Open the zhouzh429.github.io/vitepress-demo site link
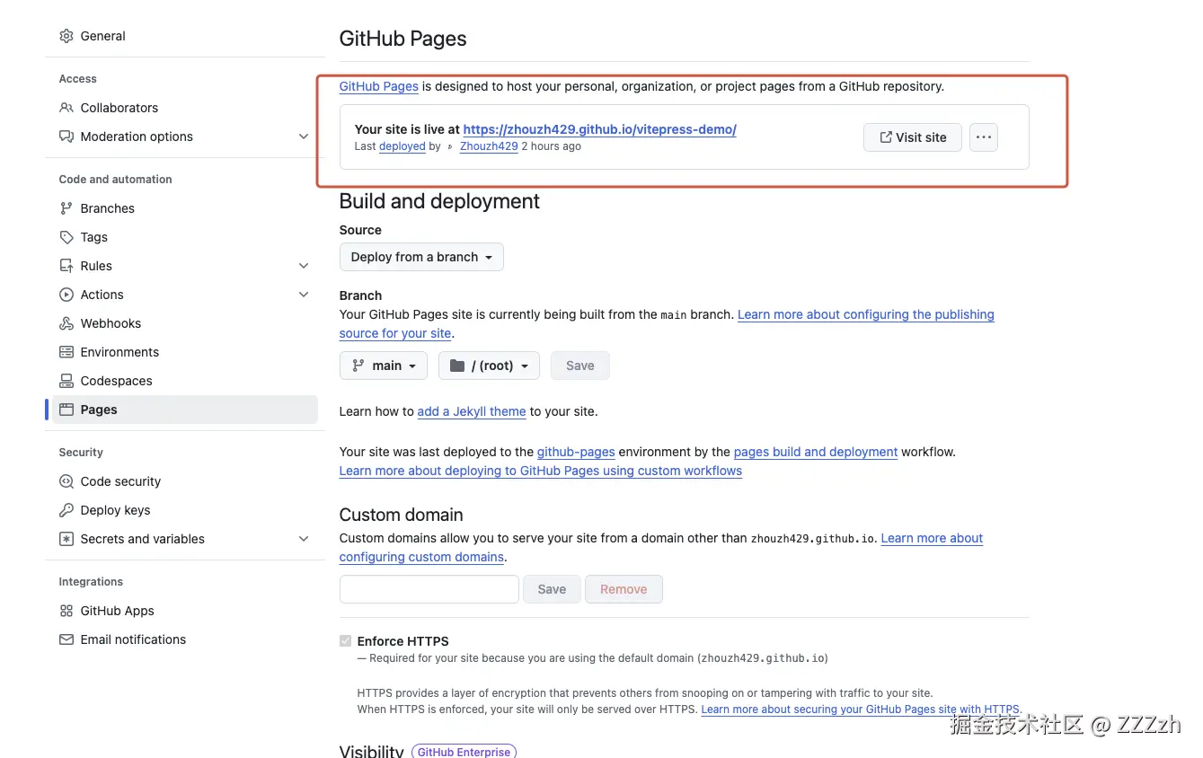1203x758 pixels. click(600, 129)
